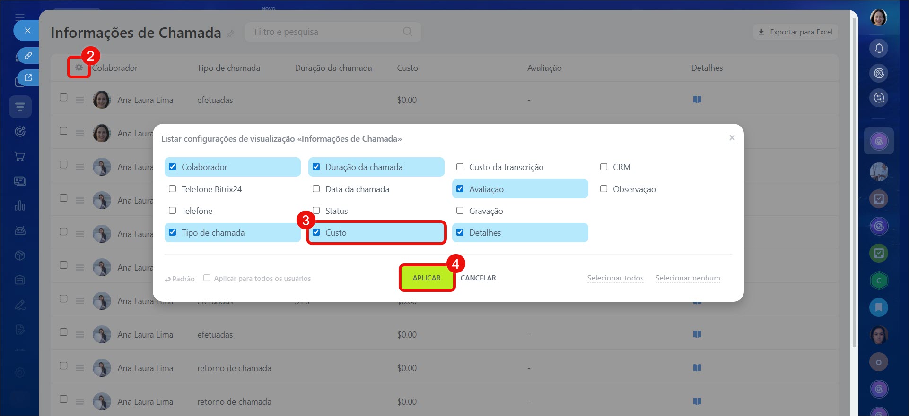Open row action menu for first call
This screenshot has height=416, width=909.
(79, 100)
